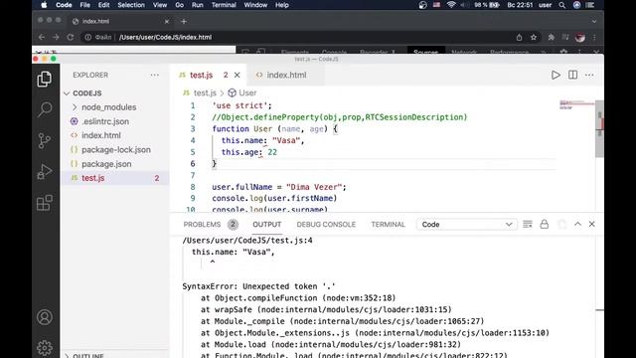Open the File menu
Image resolution: width=636 pixels, height=358 pixels.
(x=85, y=5)
